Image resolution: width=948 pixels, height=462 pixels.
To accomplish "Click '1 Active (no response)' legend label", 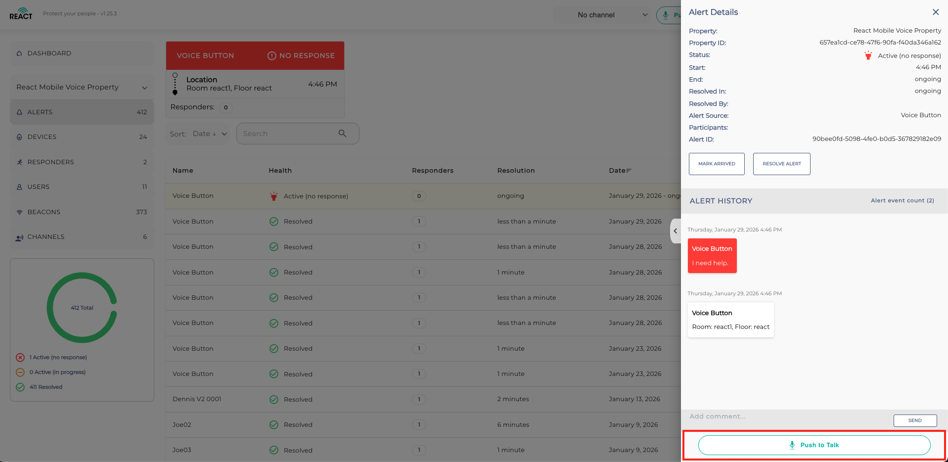I will click(58, 358).
